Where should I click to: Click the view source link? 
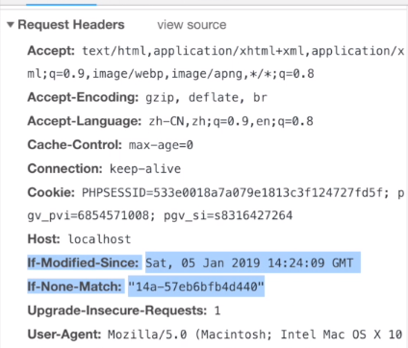(191, 25)
